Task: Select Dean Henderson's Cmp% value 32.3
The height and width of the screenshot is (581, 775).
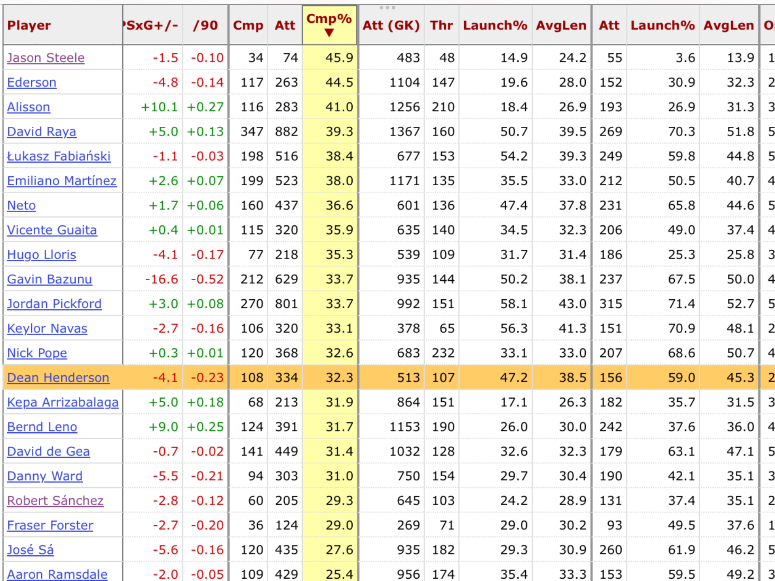Action: coord(339,377)
